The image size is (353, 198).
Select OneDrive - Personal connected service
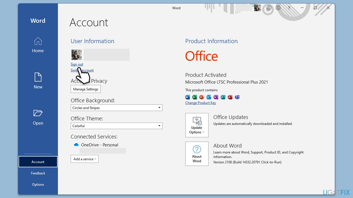(100, 145)
